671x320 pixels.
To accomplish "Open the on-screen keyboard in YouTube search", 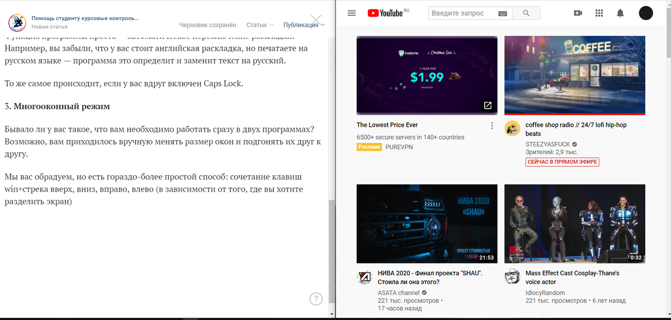I will 502,13.
